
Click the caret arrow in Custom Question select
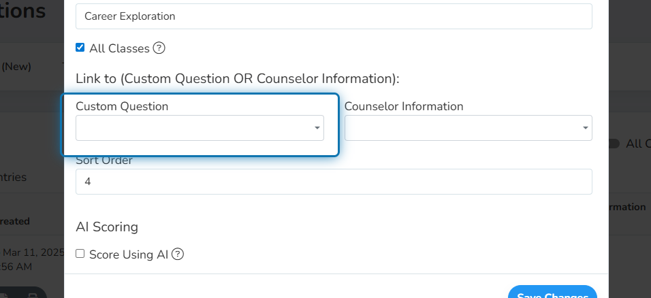[317, 128]
